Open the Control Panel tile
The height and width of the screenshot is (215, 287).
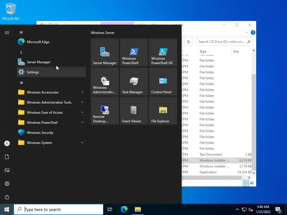(x=163, y=81)
